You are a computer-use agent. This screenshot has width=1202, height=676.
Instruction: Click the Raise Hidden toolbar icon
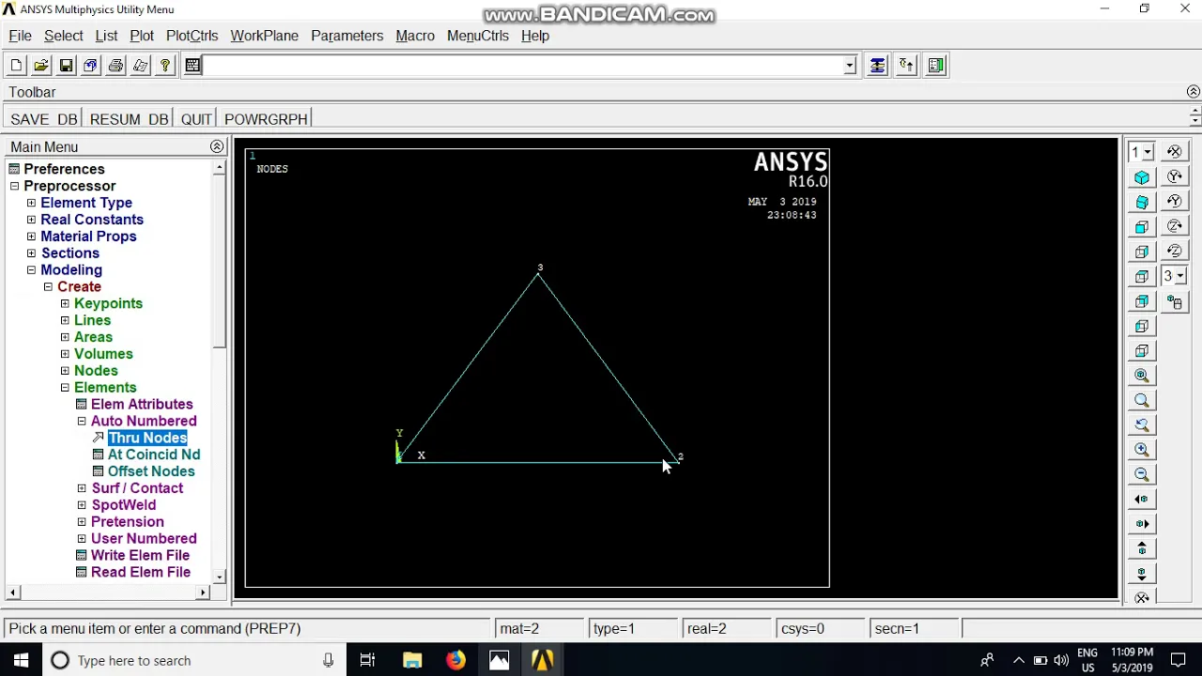coord(877,66)
